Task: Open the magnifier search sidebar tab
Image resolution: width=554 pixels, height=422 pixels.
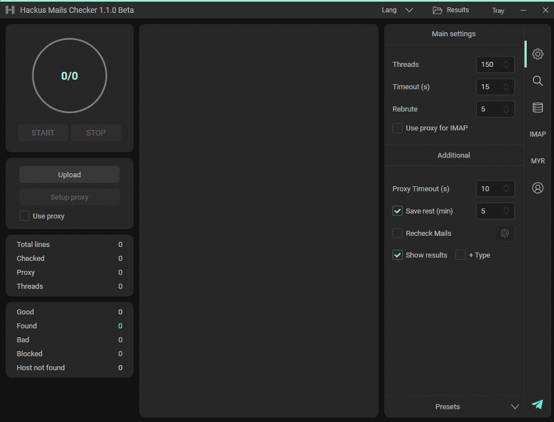Action: click(537, 81)
